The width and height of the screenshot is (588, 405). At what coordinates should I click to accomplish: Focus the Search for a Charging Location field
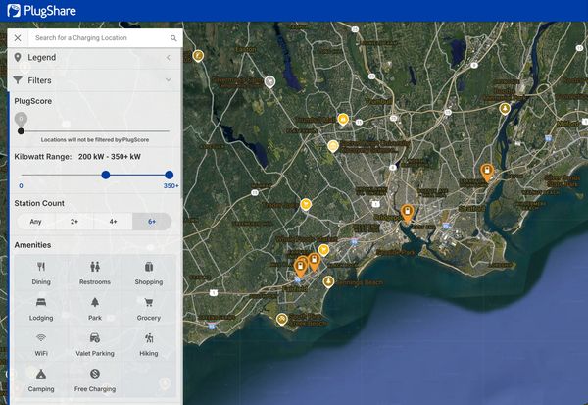[98, 38]
